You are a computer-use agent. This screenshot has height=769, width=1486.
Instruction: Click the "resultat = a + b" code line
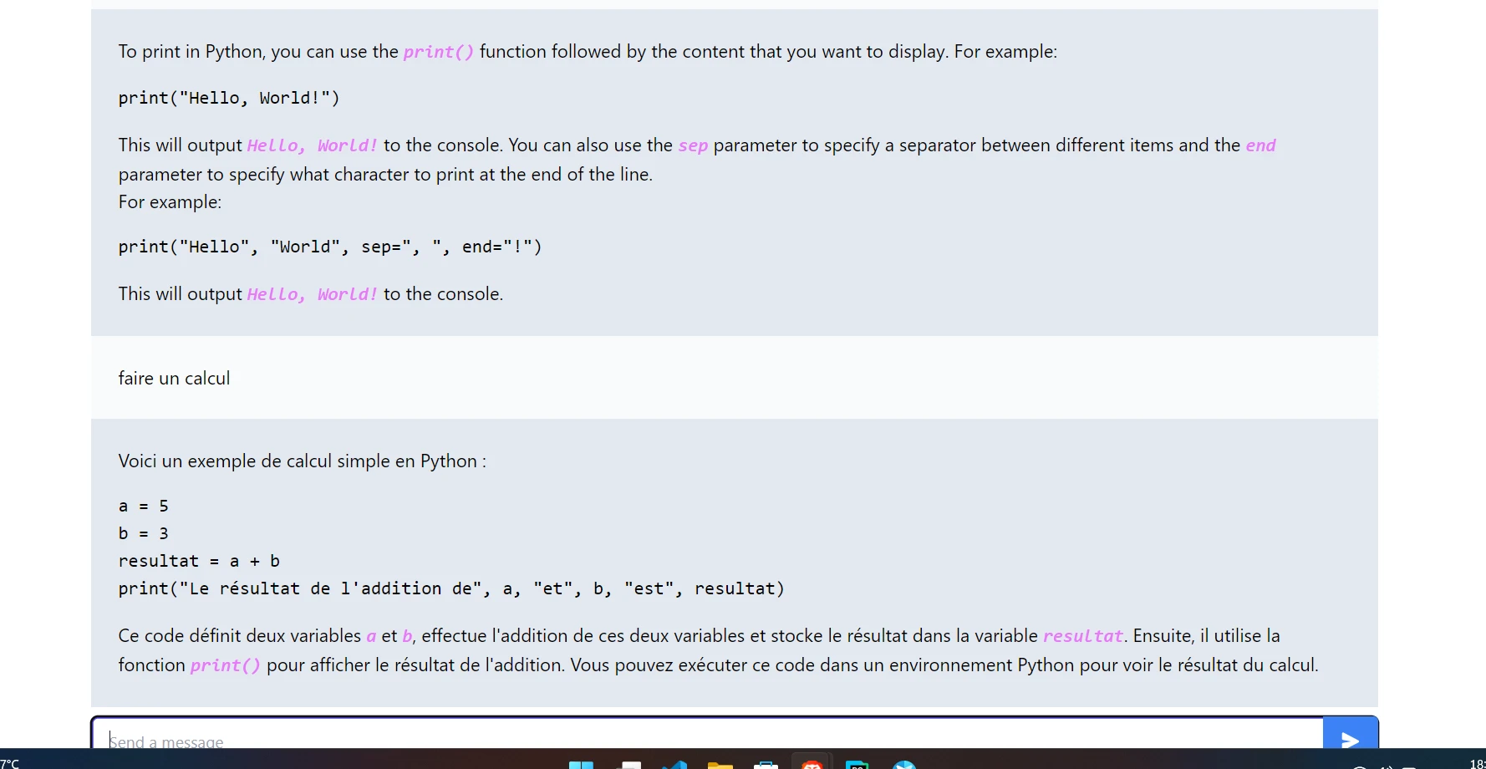coord(199,562)
